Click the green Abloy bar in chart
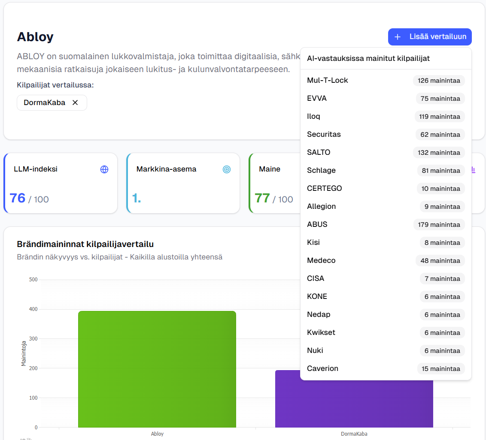 tap(157, 369)
